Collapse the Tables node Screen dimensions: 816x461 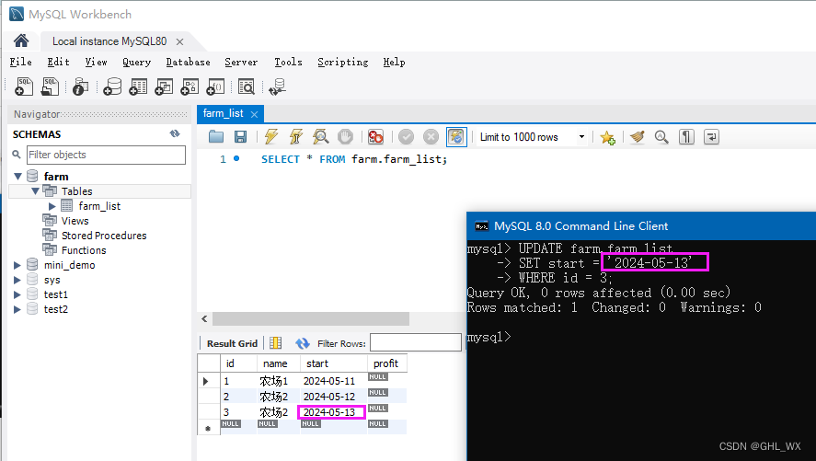tap(35, 191)
